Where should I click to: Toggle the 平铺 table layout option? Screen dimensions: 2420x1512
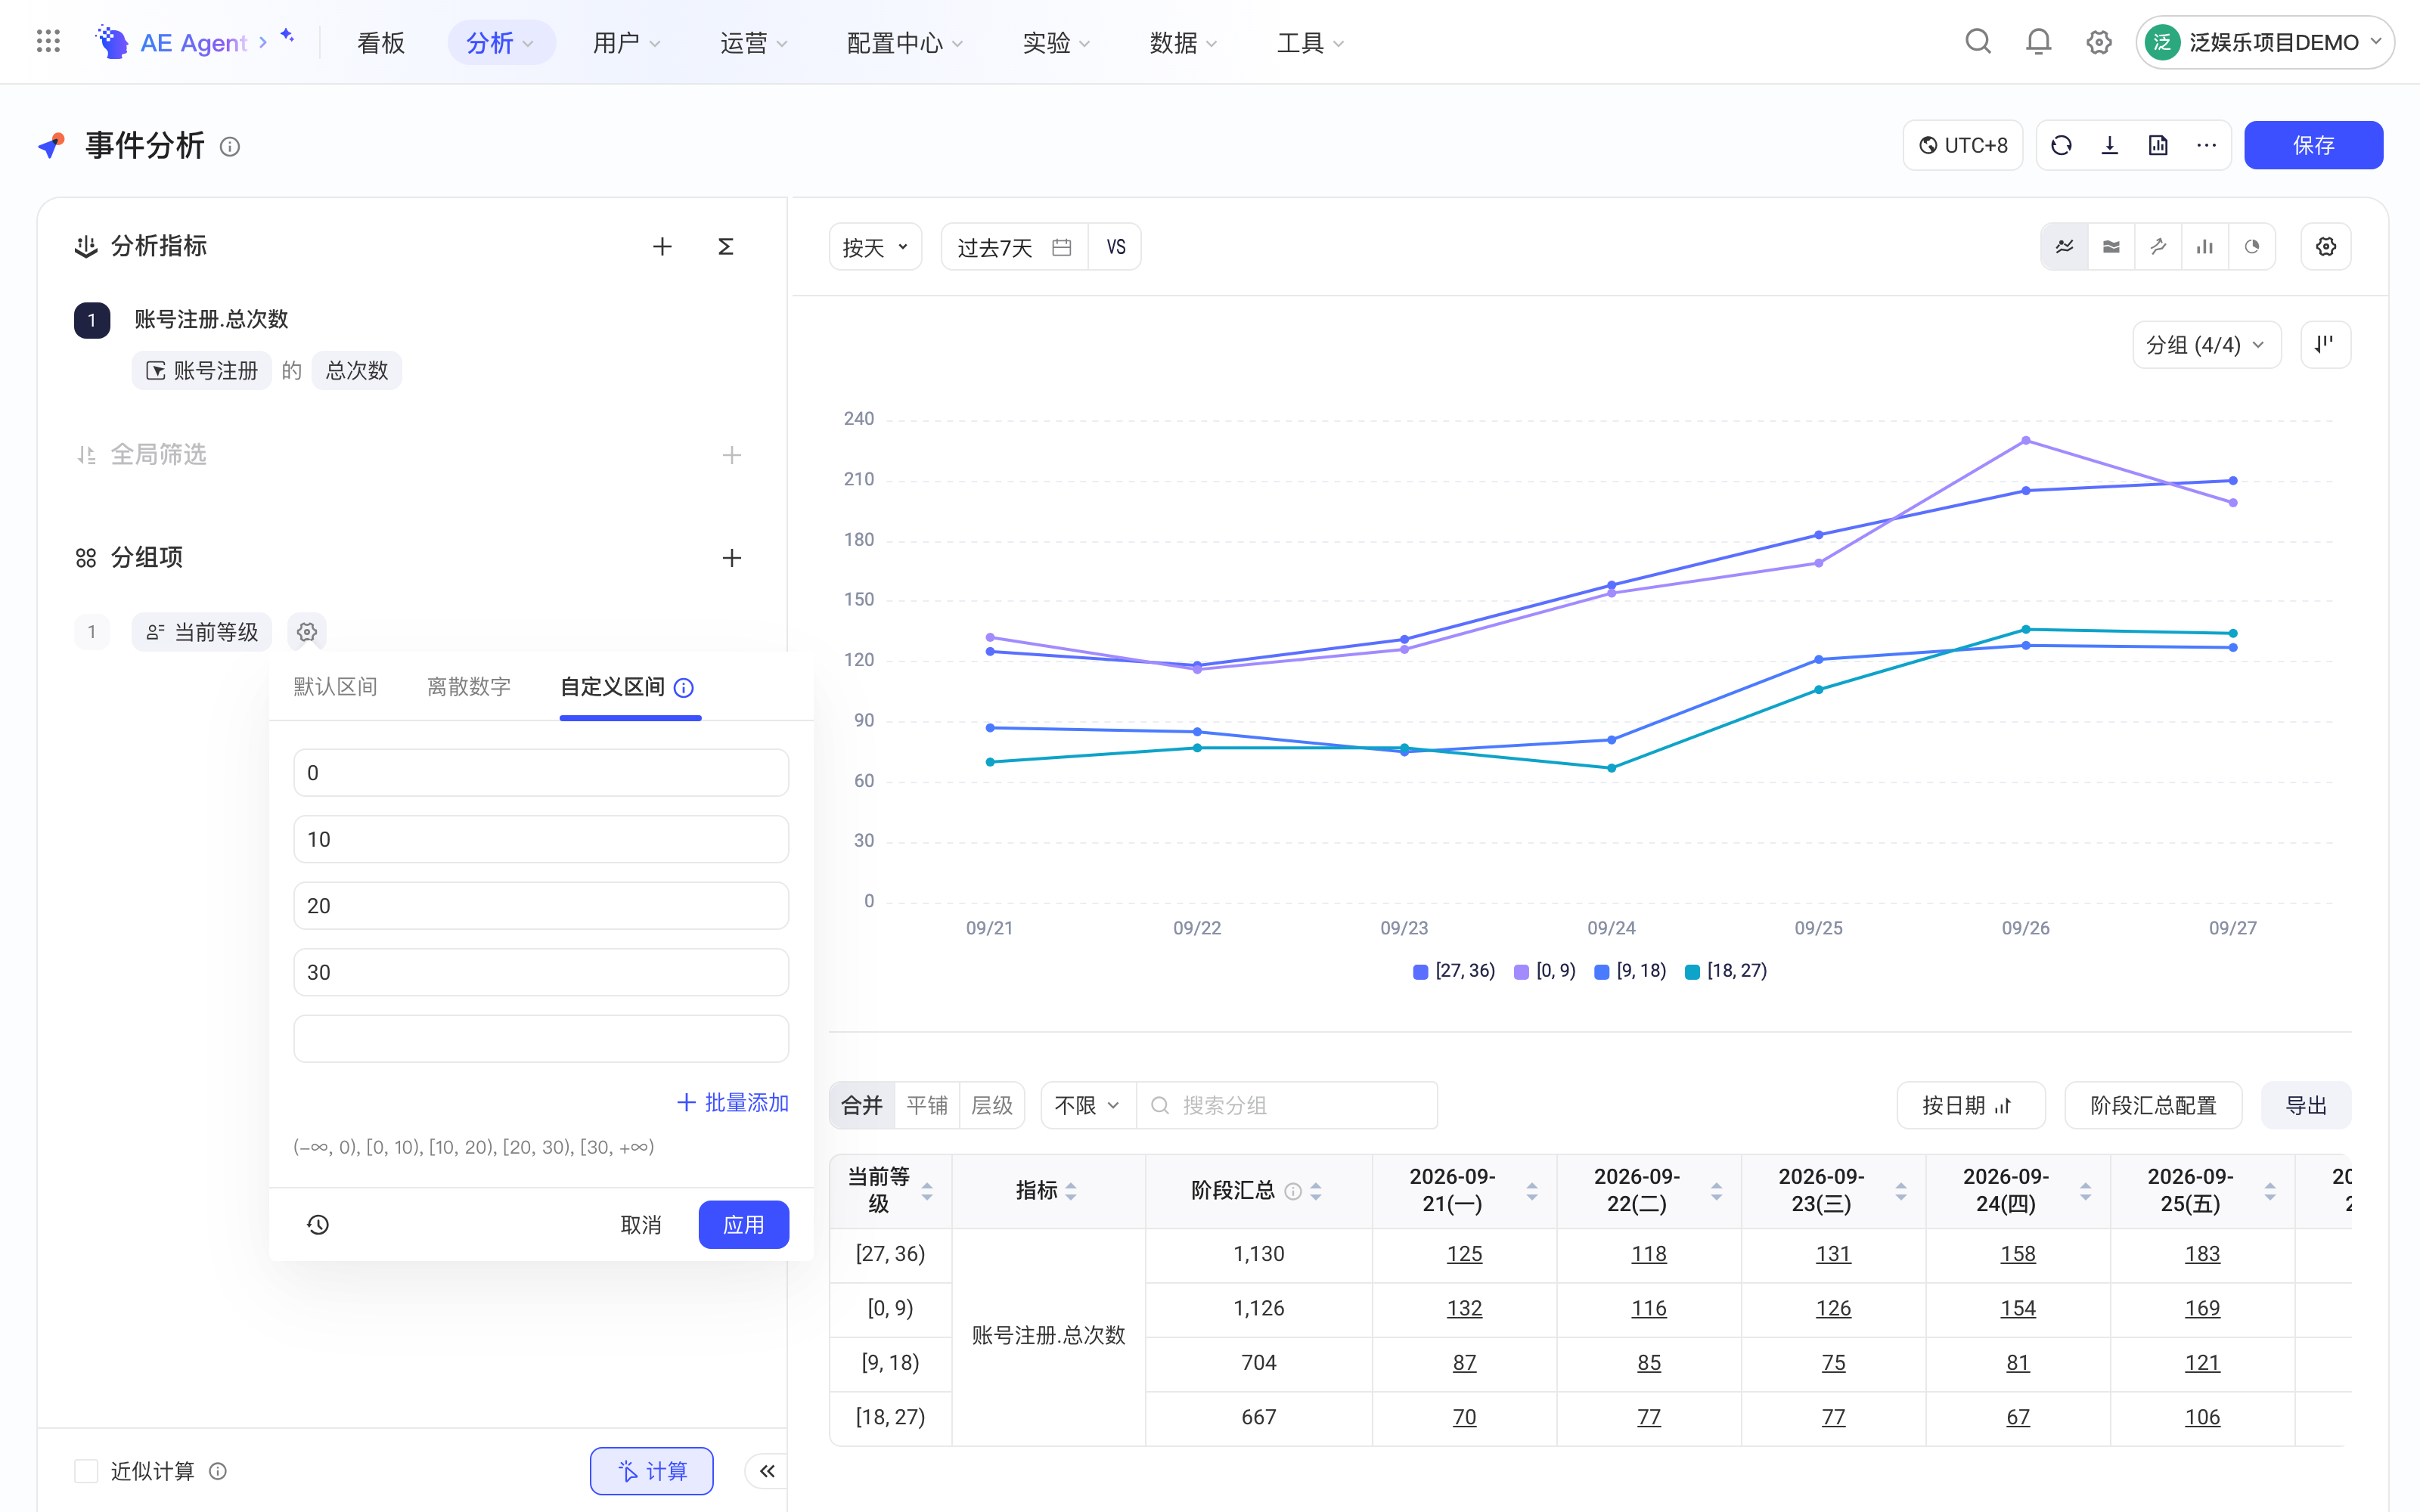[927, 1106]
